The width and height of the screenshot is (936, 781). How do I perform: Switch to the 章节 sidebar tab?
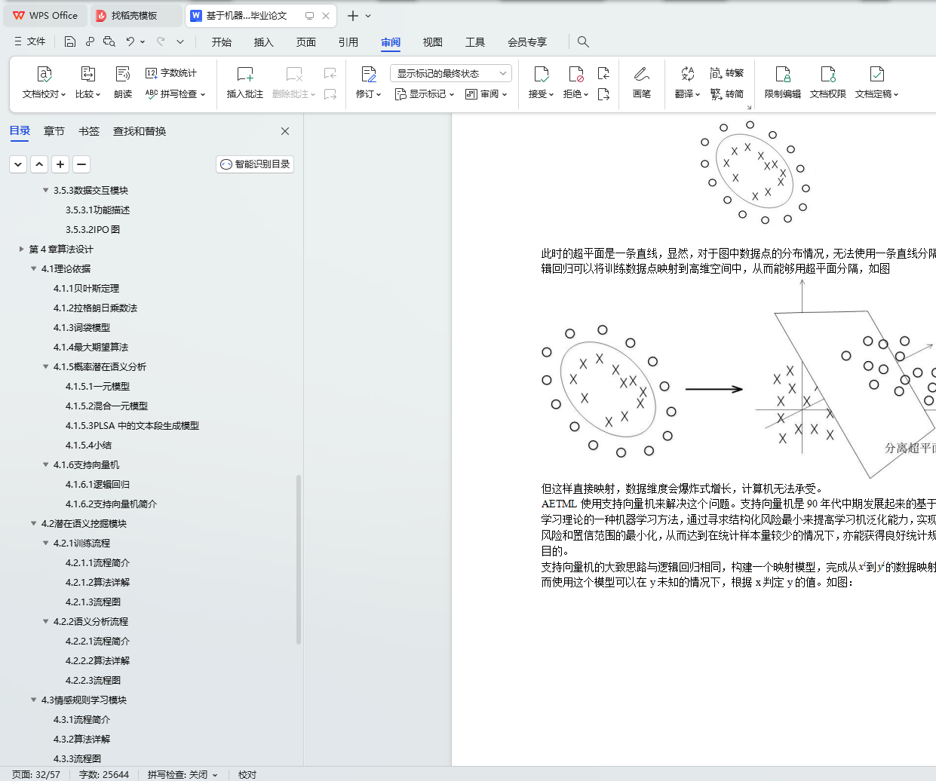point(54,131)
